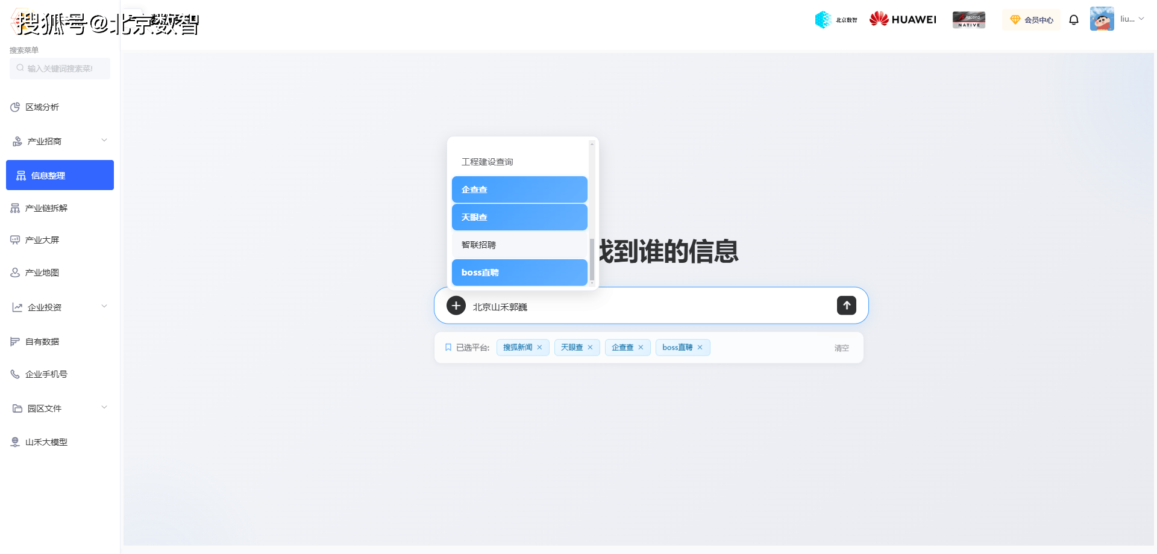
Task: Remove the boss直聘 selected tag
Action: click(x=700, y=348)
